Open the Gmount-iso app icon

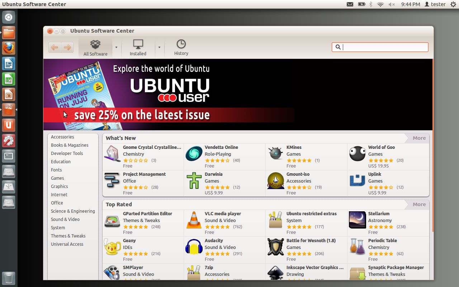(x=276, y=181)
